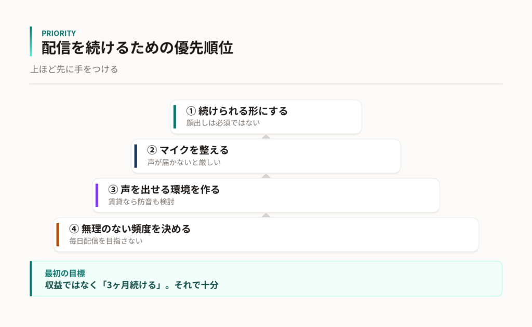Viewport: 532px width, 327px height.
Task: Click the teal accent bar on card ①
Action: pyautogui.click(x=175, y=117)
